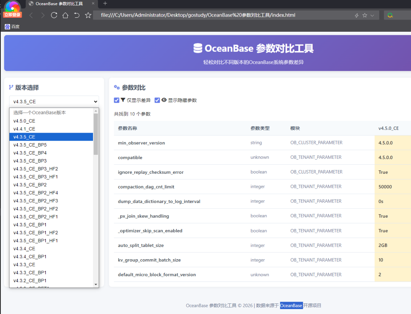The width and height of the screenshot is (411, 314).
Task: Toggle the 显示隐藏参数 checkbox
Action: [157, 100]
